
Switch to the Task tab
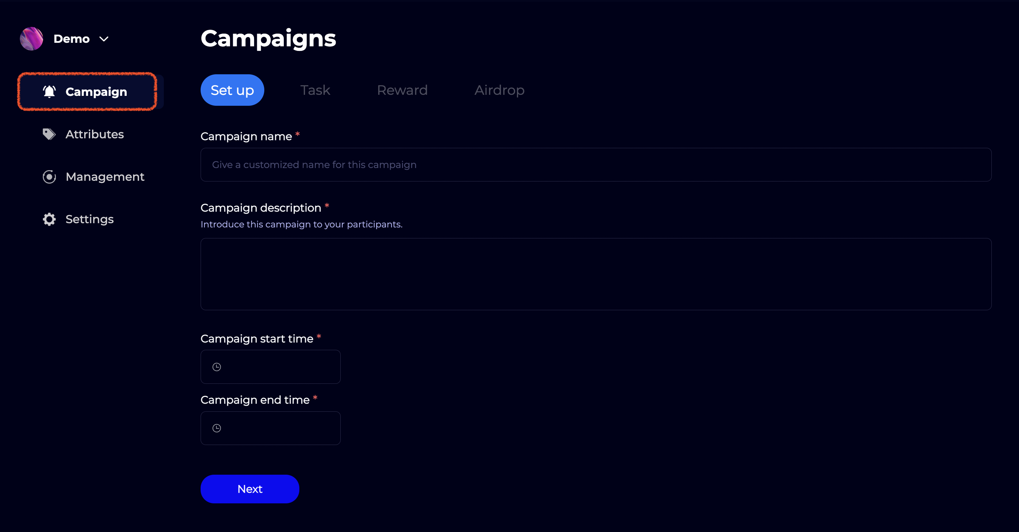pyautogui.click(x=315, y=90)
